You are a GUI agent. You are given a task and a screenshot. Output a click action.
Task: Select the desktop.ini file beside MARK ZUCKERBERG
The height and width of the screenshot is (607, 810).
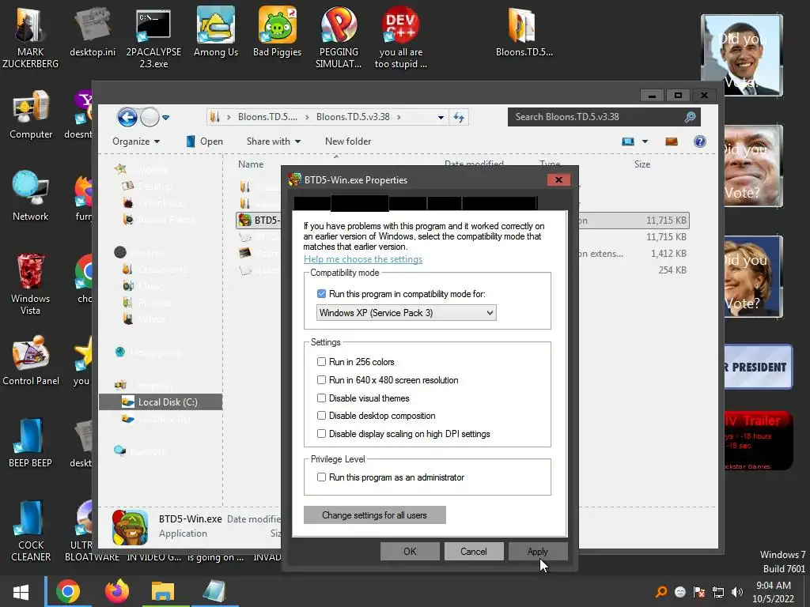93,32
